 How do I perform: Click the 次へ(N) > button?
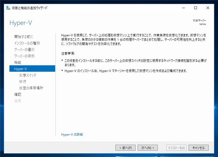147,148
